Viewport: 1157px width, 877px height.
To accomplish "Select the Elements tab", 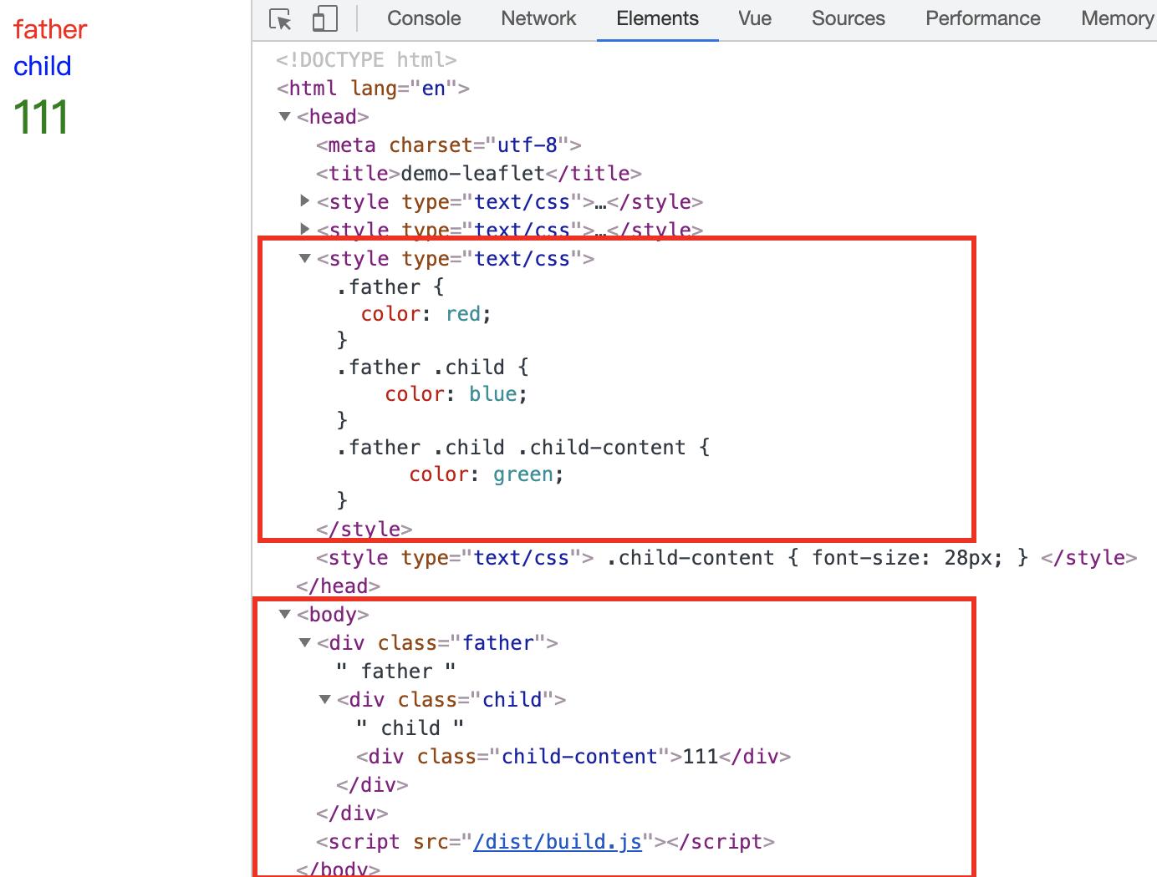I will (657, 18).
